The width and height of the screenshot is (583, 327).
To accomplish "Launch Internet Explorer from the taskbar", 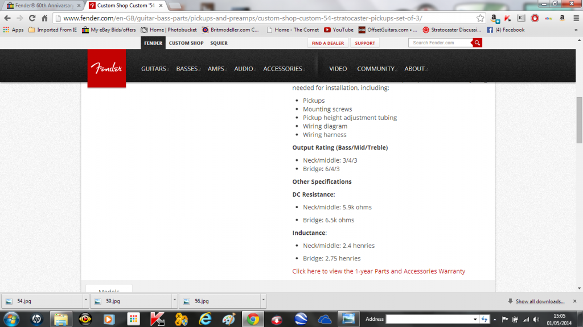I will pos(206,319).
